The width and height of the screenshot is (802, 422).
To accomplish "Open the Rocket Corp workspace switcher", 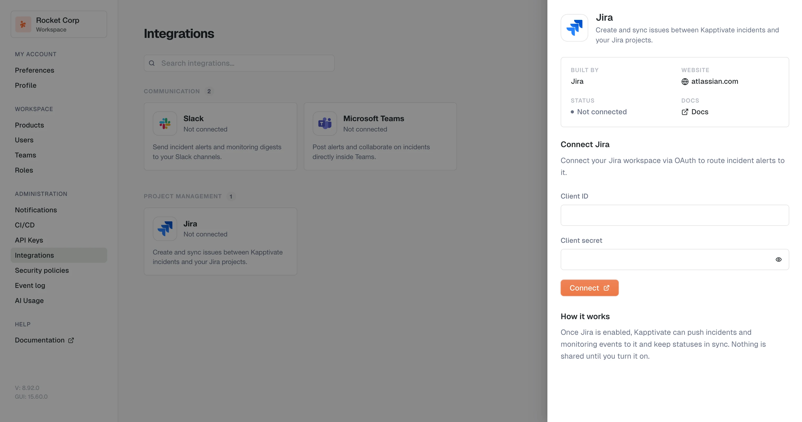I will pos(59,24).
